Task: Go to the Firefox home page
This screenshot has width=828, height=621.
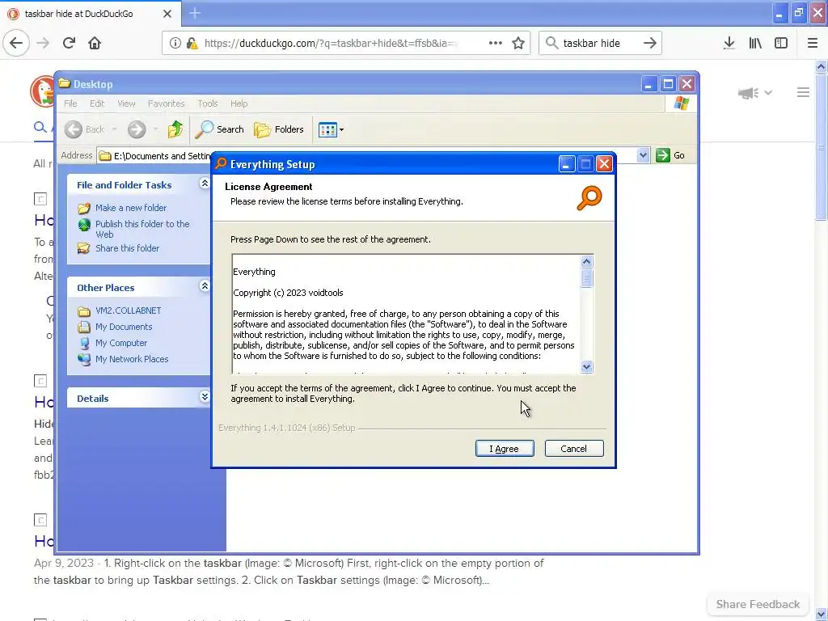Action: click(95, 43)
